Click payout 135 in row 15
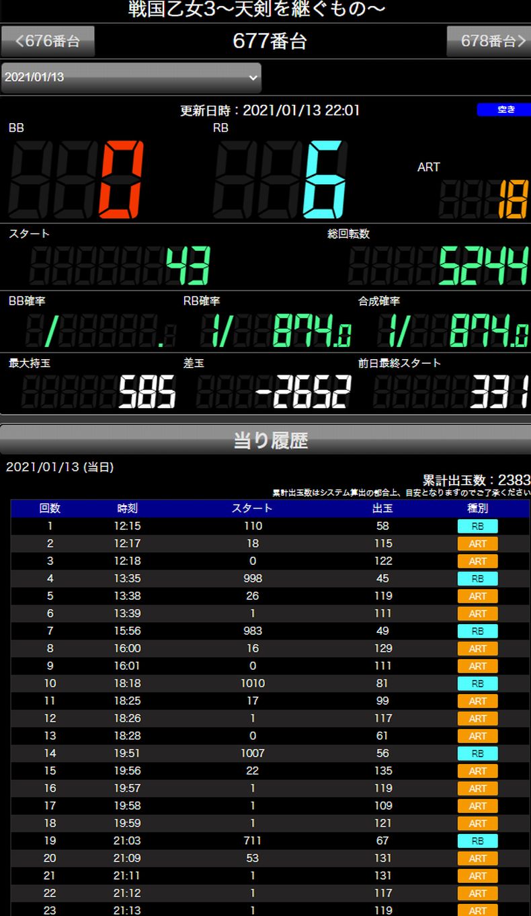The image size is (531, 916). pos(383,771)
